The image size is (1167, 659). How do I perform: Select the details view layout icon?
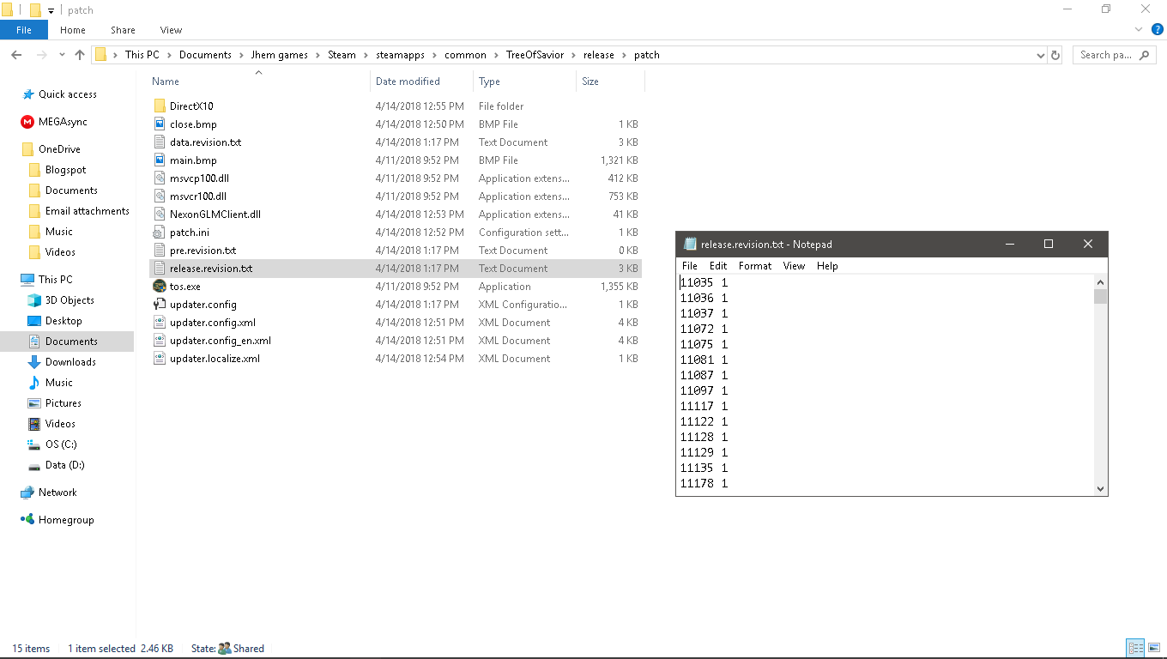(1135, 649)
